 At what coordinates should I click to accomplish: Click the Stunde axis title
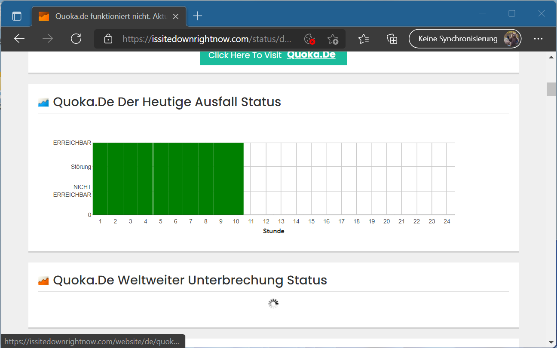pos(273,231)
